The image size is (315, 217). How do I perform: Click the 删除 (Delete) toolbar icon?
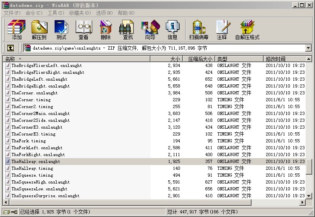point(106,30)
